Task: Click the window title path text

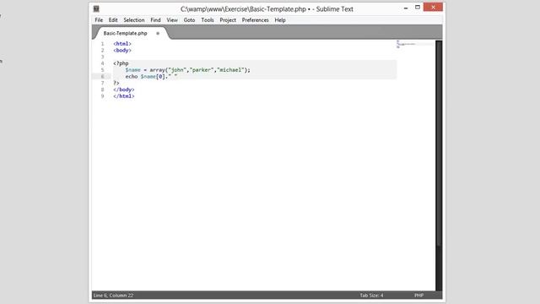Action: pos(267,9)
